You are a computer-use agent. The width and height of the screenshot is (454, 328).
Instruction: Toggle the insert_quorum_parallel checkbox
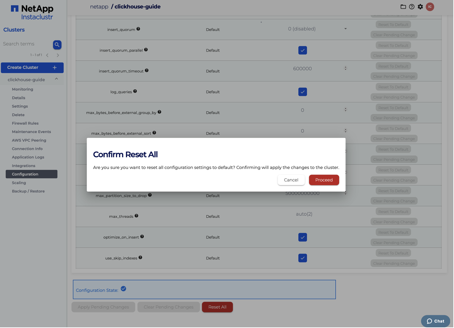(302, 50)
